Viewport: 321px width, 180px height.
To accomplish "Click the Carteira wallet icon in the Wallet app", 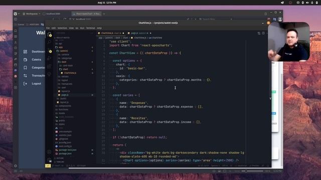I will pyautogui.click(x=25, y=59).
